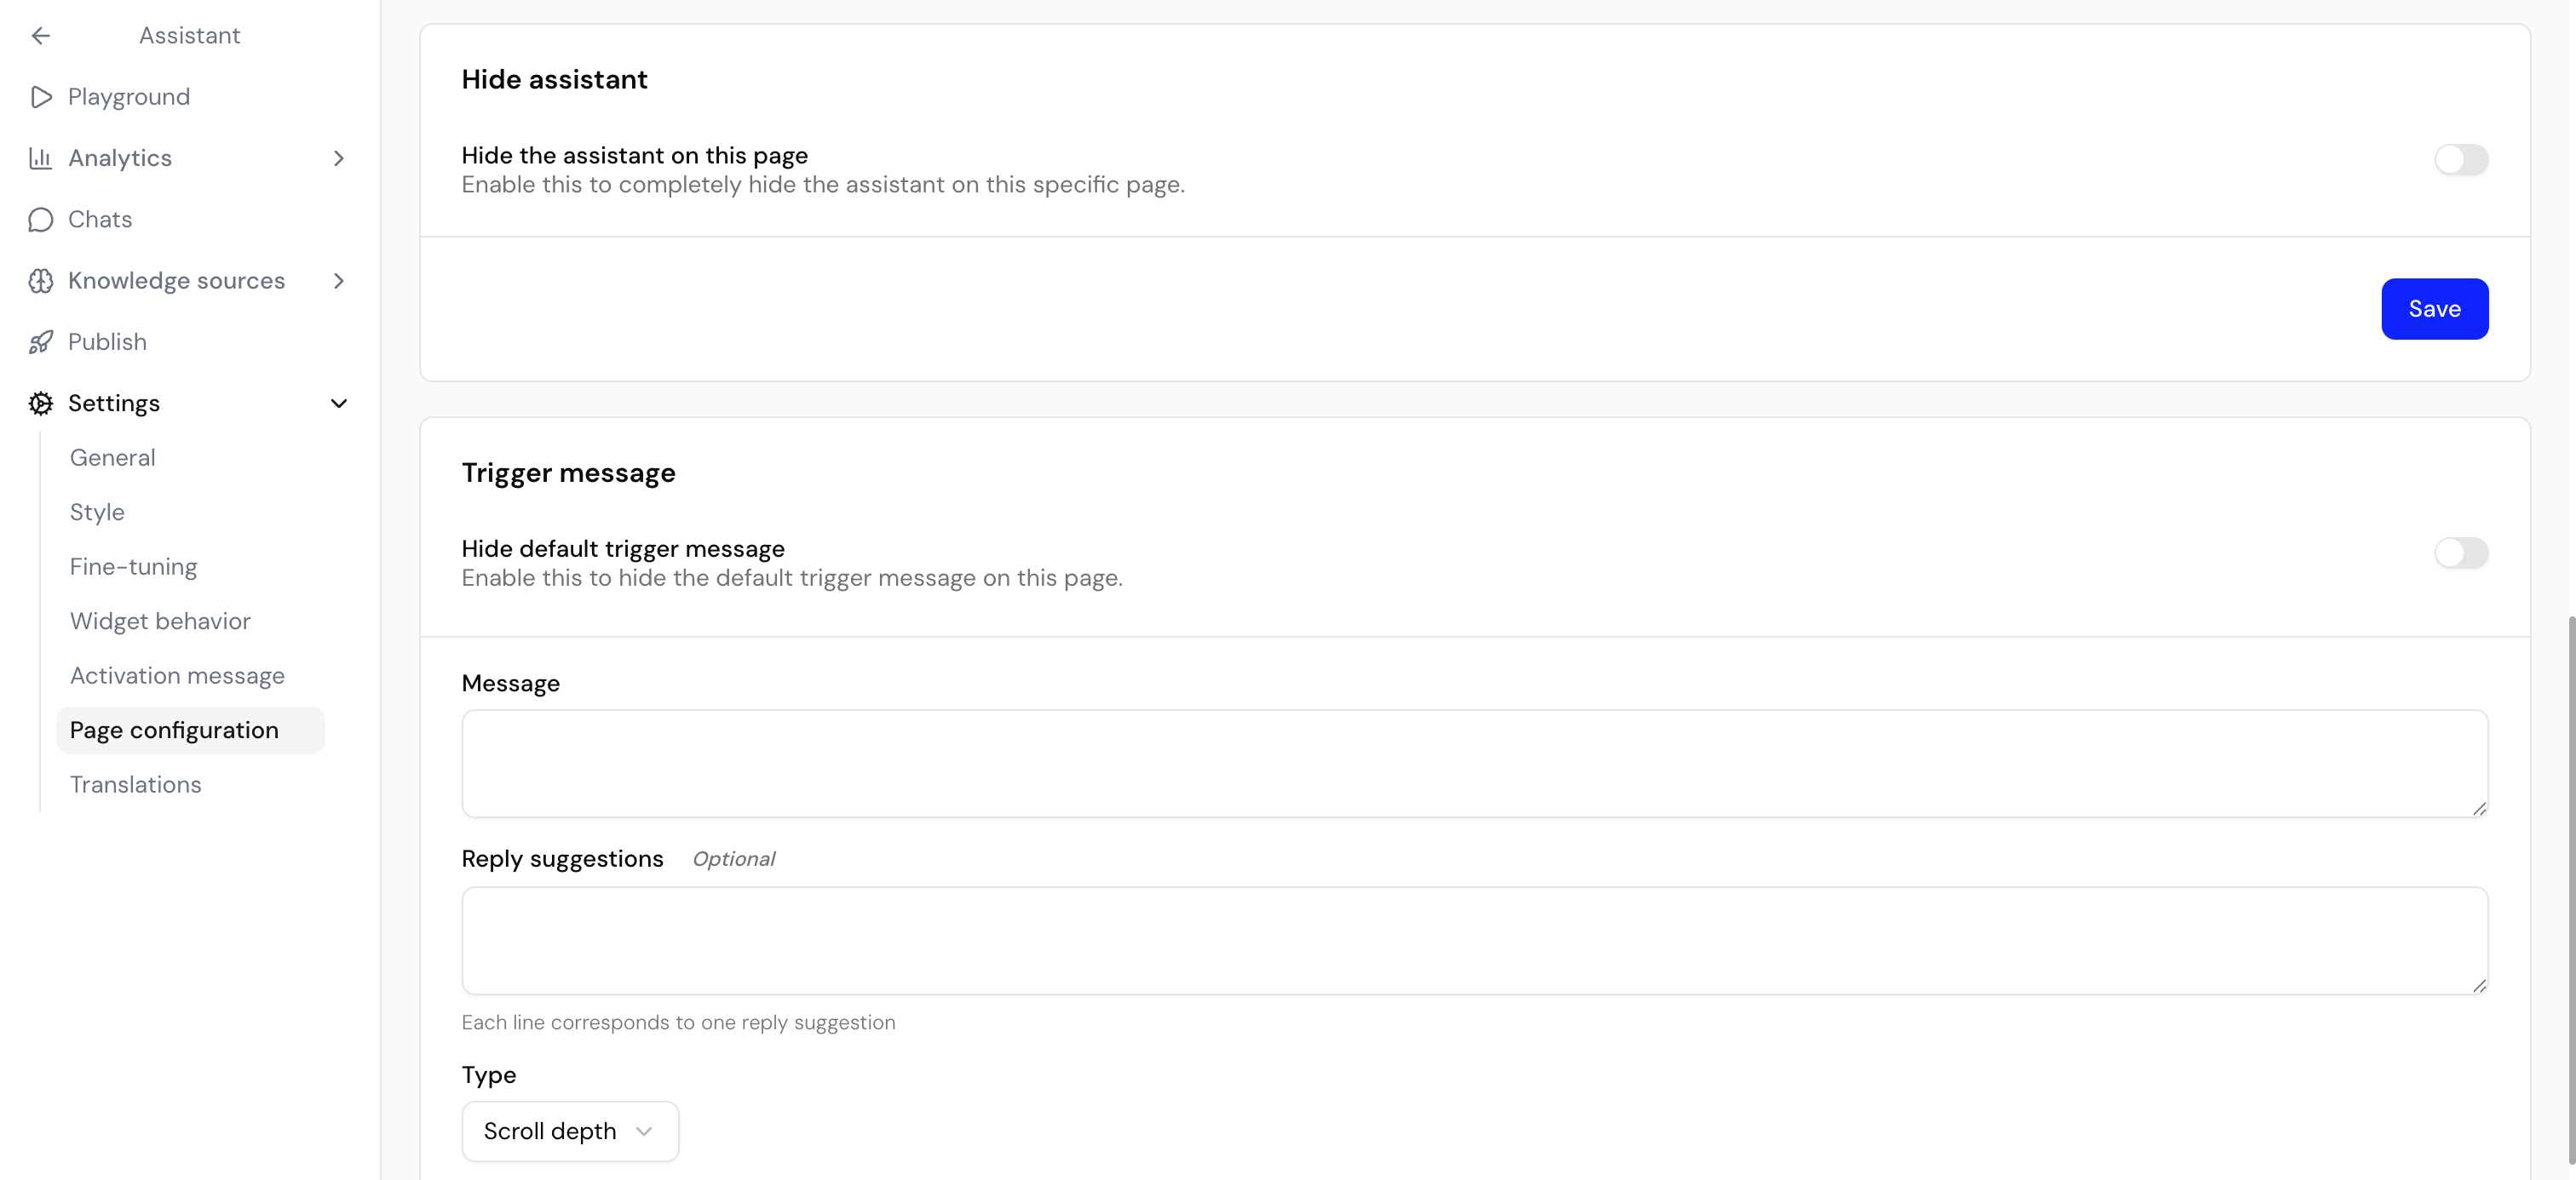Click the Optional label text
Image resolution: width=2576 pixels, height=1180 pixels.
pyautogui.click(x=734, y=859)
